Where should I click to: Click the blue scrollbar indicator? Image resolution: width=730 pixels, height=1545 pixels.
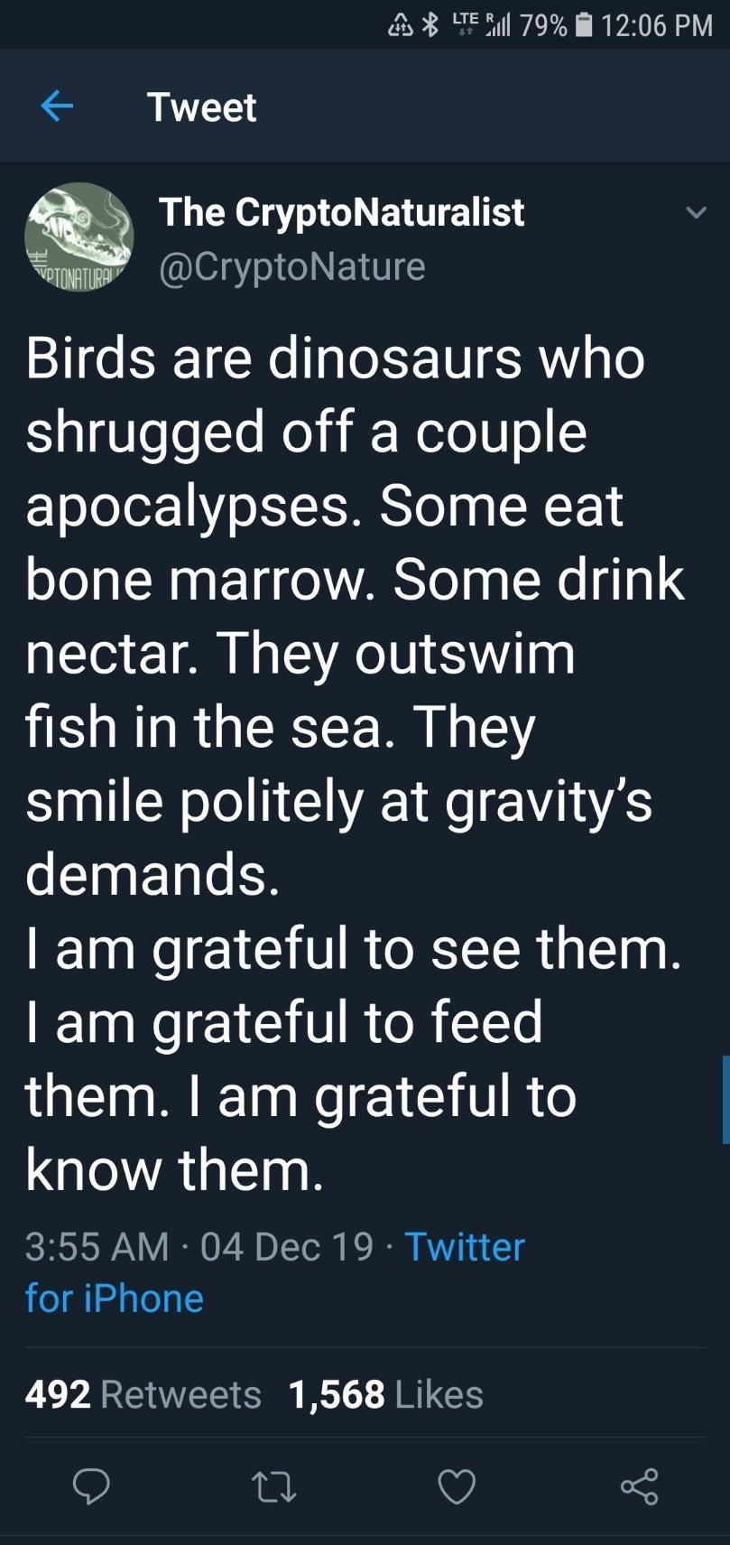tap(725, 1099)
